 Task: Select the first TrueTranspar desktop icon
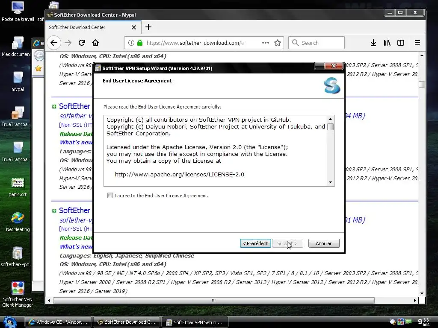click(x=17, y=117)
